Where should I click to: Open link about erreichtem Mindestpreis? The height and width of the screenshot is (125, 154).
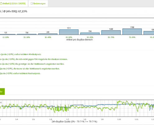click(21, 54)
